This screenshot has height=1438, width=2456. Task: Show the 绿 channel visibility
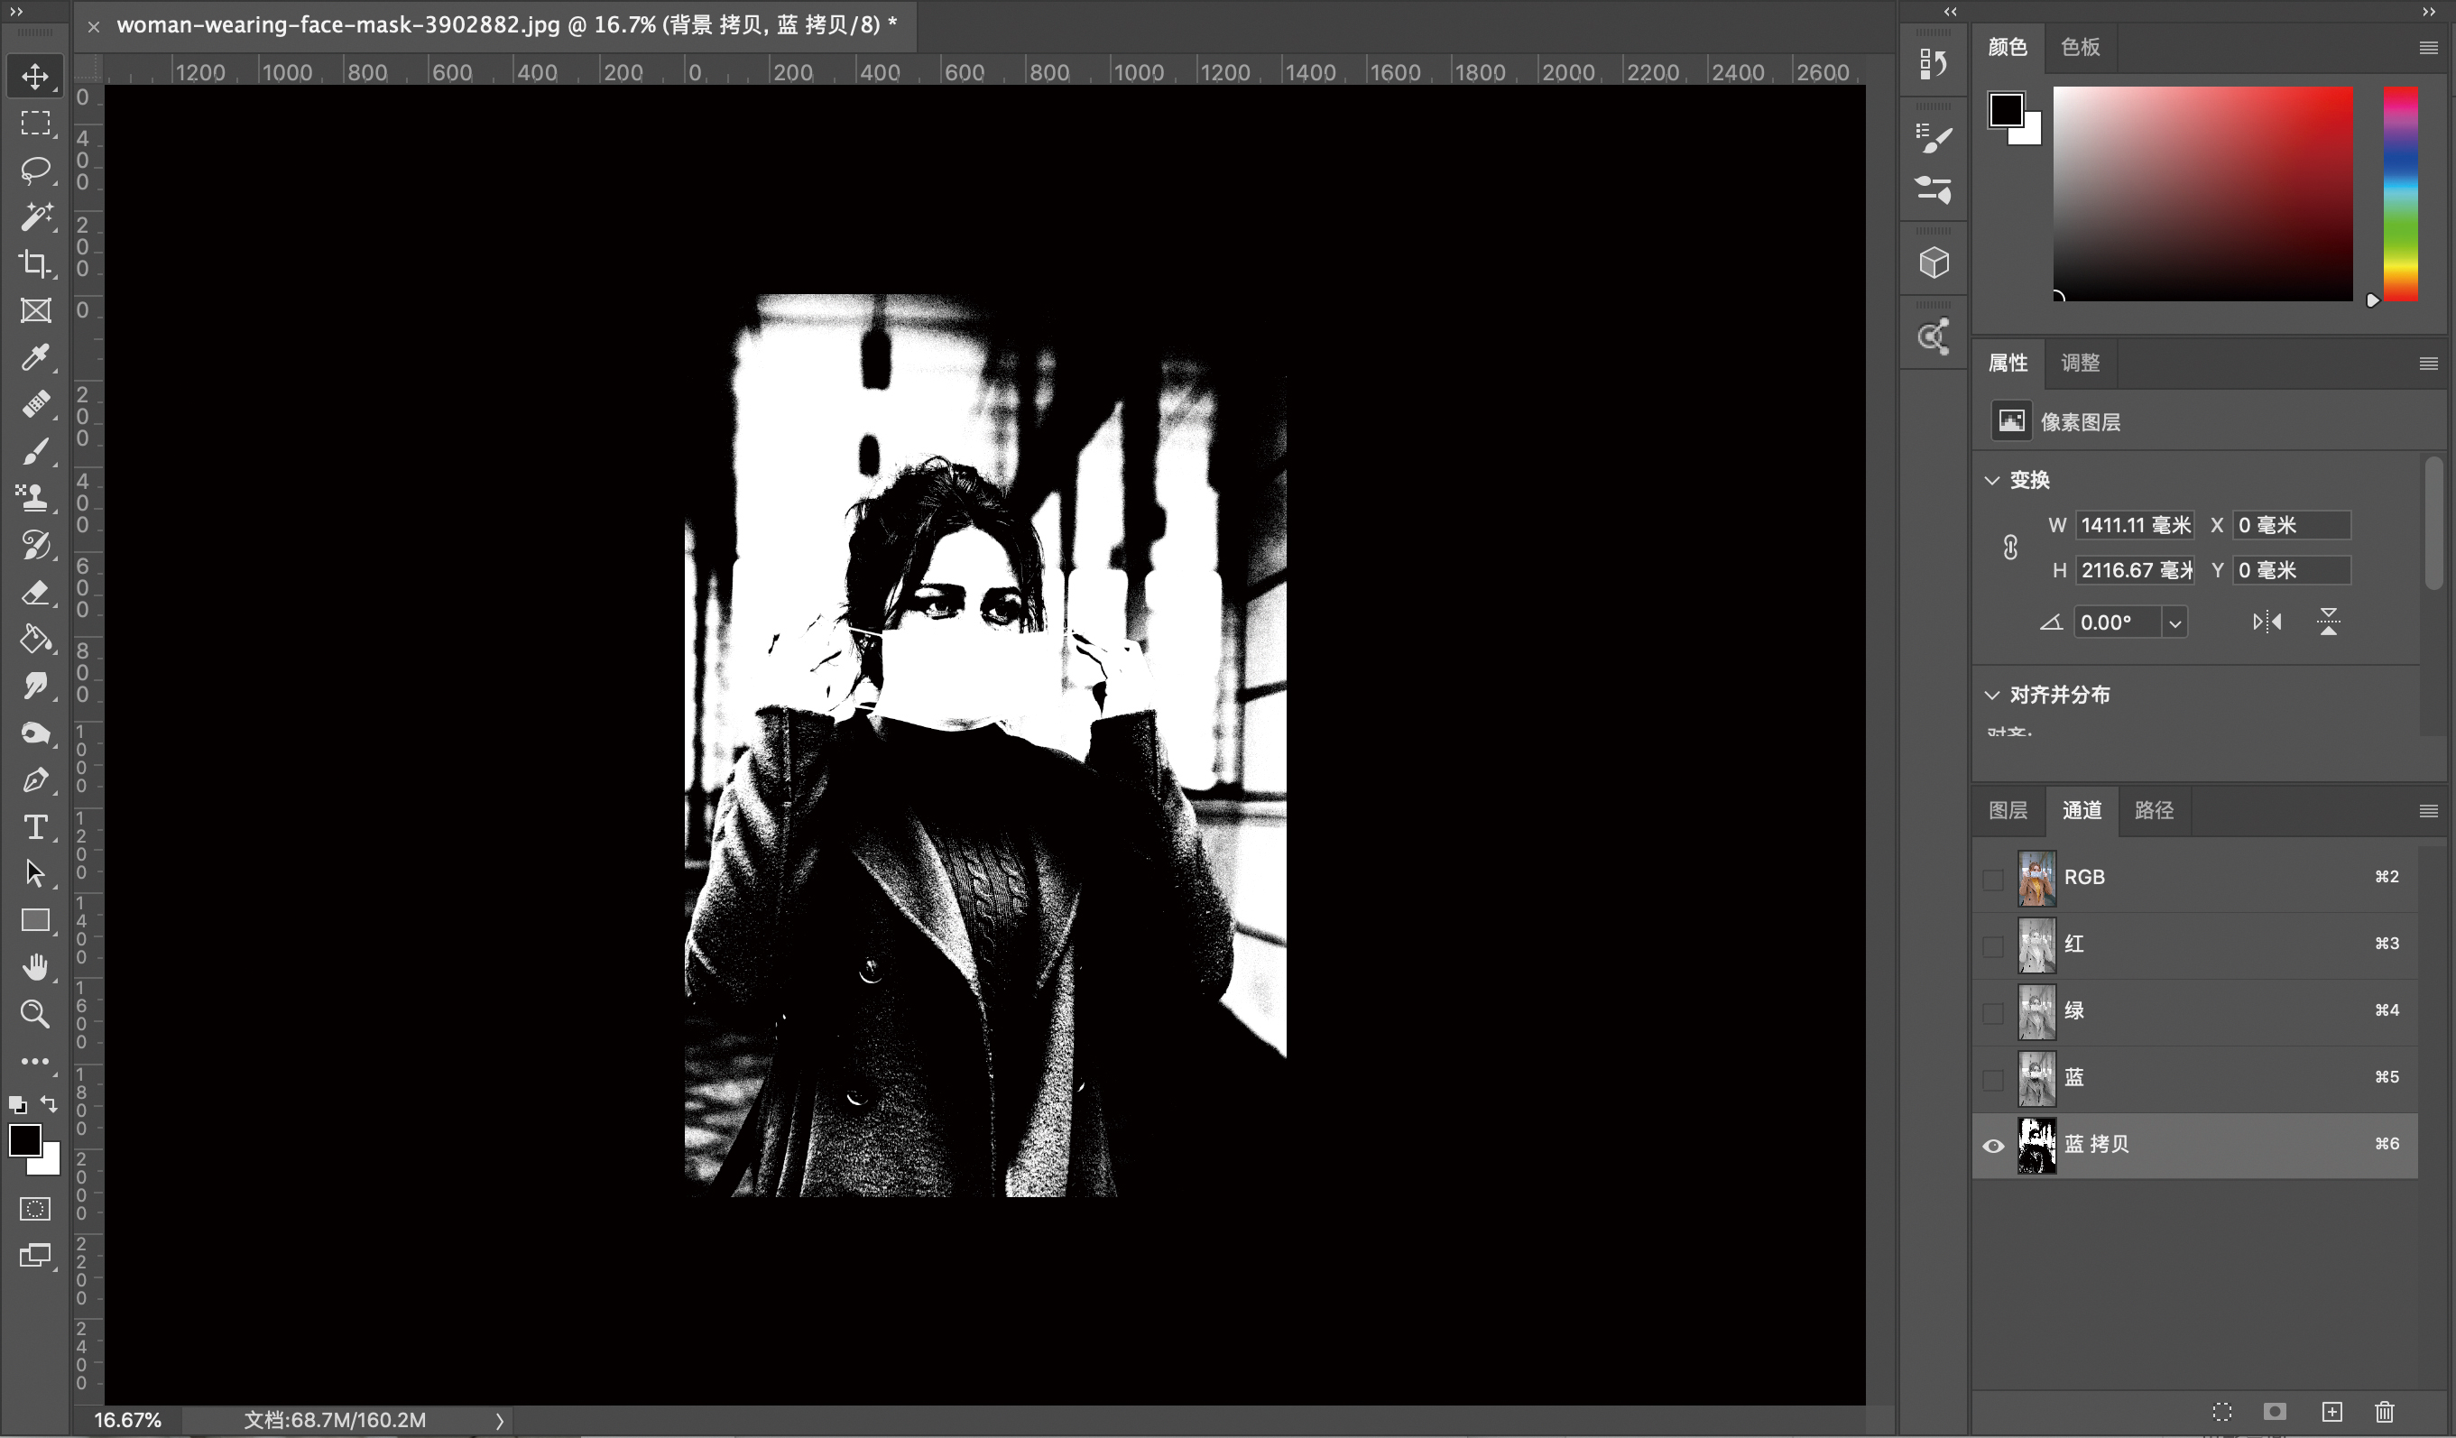click(1993, 1012)
